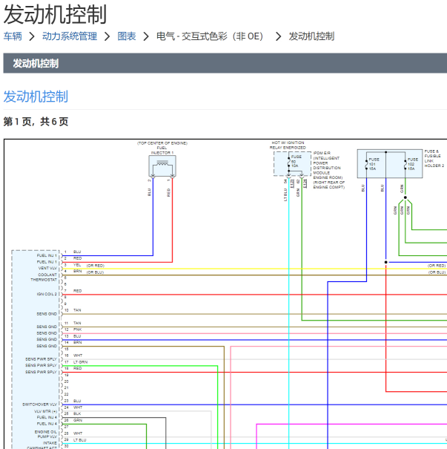Go to 动力系统管理 breadcrumb link
447x449 pixels.
click(x=70, y=36)
